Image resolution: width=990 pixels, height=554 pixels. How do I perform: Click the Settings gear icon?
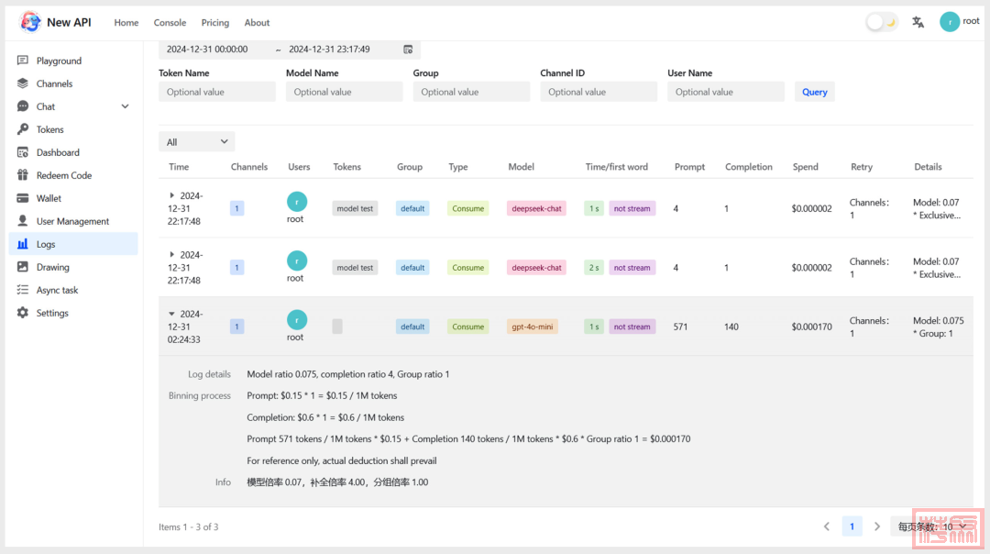coord(23,313)
